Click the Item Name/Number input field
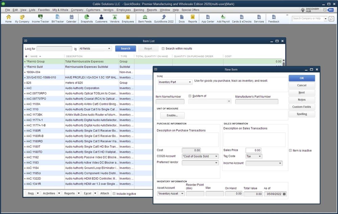This screenshot has width=338, height=214. coord(170,102)
